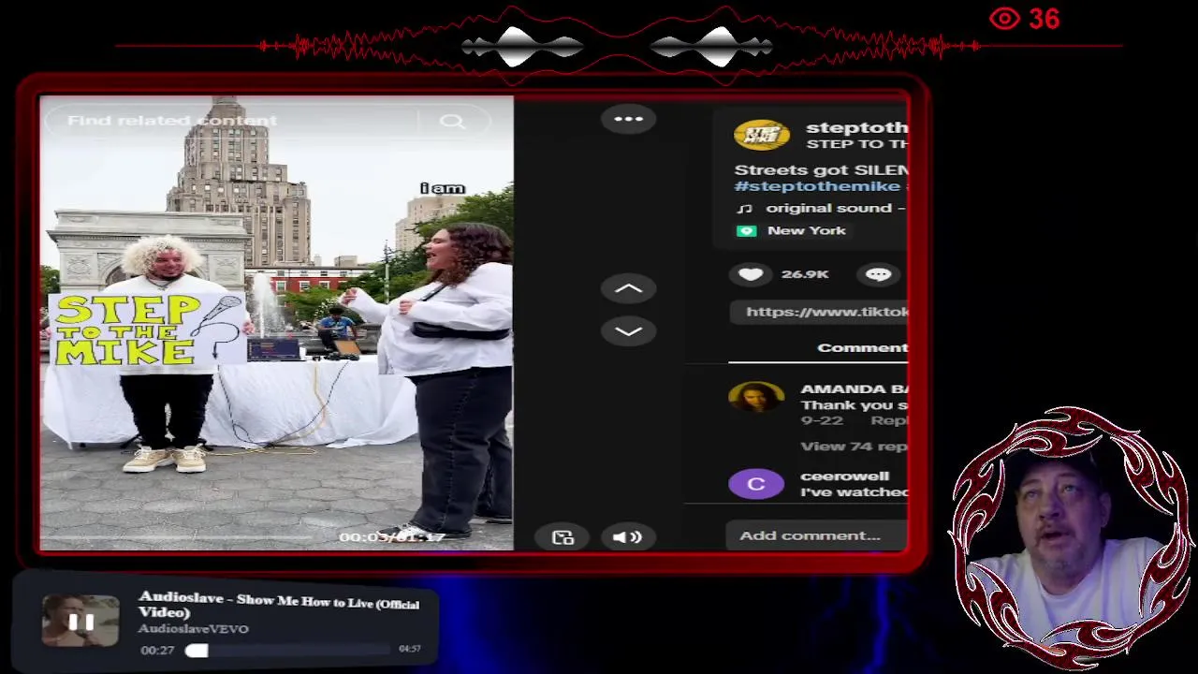This screenshot has height=674, width=1198.
Task: Go to next video with down chevron
Action: click(628, 331)
